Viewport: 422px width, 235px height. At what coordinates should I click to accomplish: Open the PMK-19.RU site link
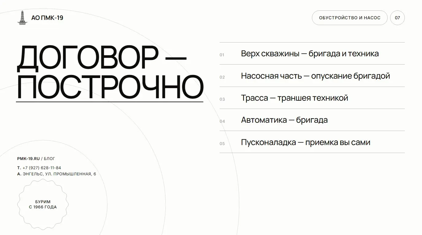tap(29, 159)
